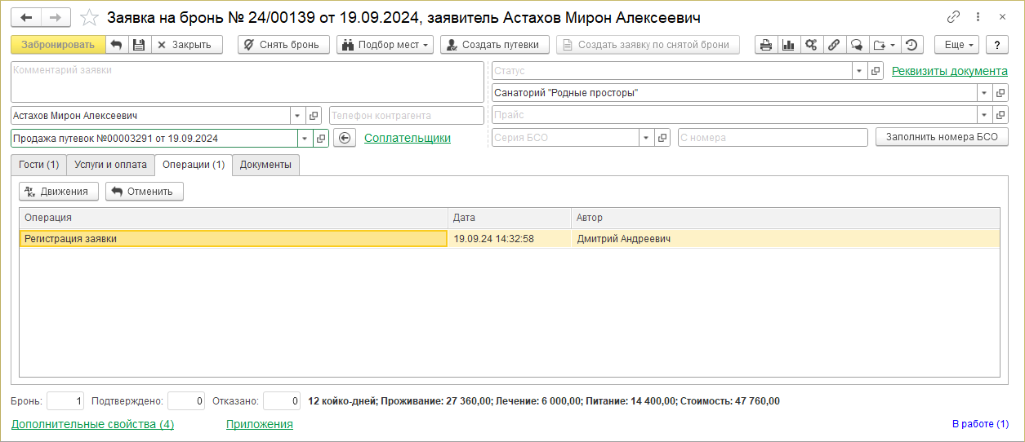Click the gears icon in the toolbar
The width and height of the screenshot is (1025, 442).
click(811, 45)
